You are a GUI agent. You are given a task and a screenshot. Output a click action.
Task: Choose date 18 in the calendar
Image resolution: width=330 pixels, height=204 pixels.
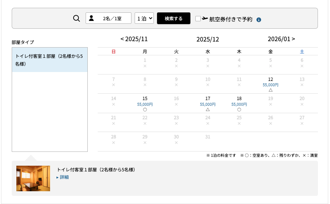[239, 99]
